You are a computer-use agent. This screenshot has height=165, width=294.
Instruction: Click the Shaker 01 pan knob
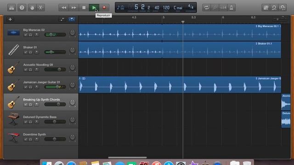pyautogui.click(x=72, y=50)
